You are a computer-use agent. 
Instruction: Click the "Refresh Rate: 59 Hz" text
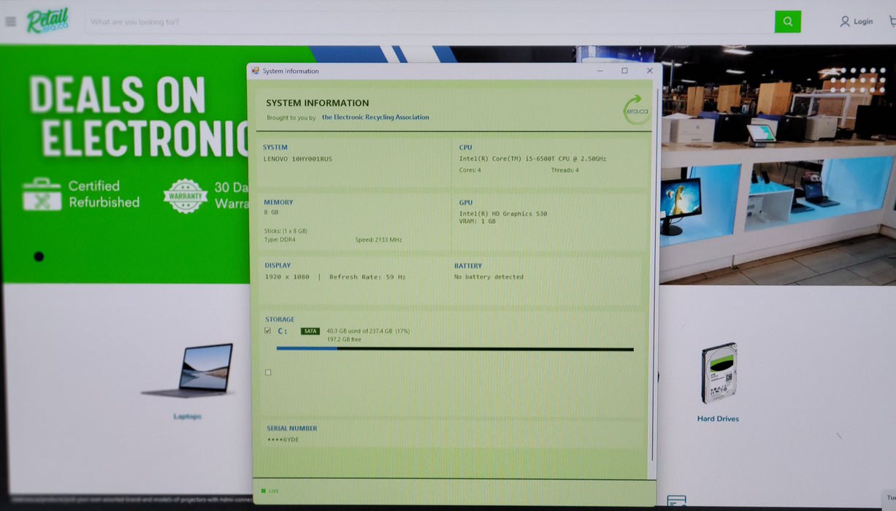[x=367, y=277]
